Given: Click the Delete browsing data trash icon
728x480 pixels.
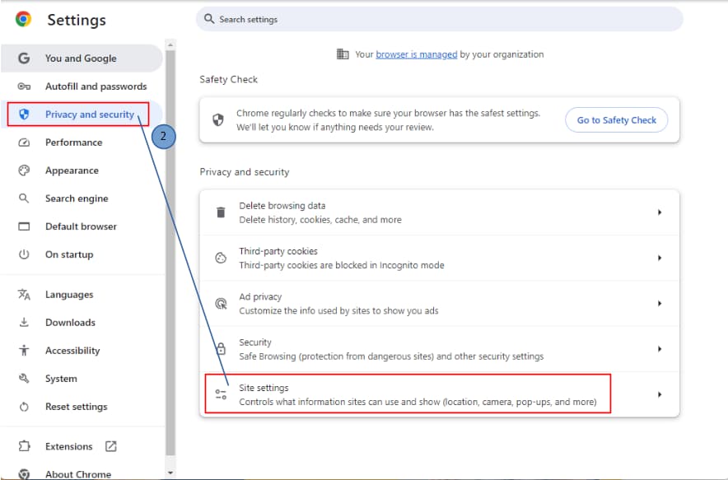Looking at the screenshot, I should (220, 212).
